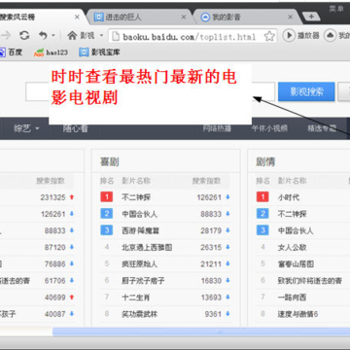The height and width of the screenshot is (350, 350).
Task: Open 北京遇上西雅图 in the 喜剧 list
Action: (x=147, y=248)
